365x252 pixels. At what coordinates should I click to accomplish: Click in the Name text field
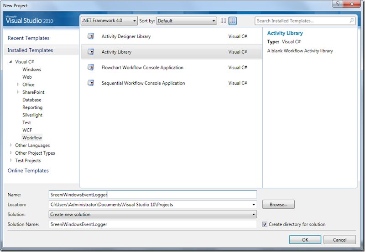(x=153, y=194)
